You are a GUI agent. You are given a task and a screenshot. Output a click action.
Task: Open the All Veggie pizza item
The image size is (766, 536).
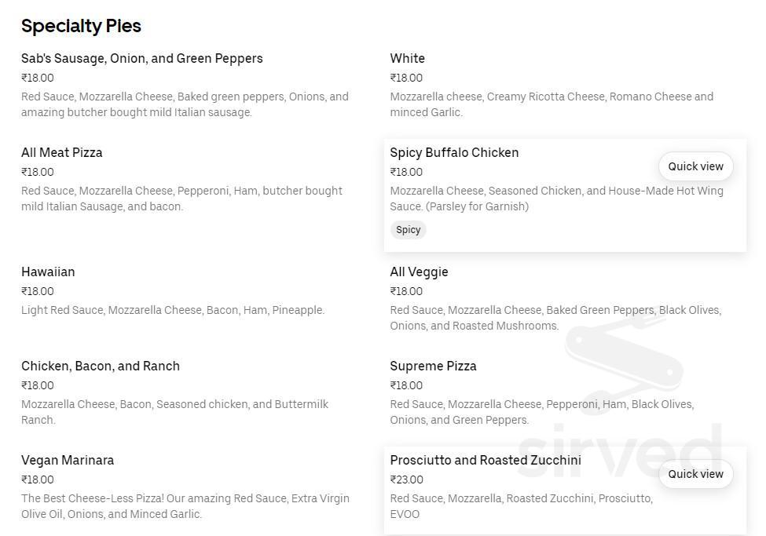[419, 272]
